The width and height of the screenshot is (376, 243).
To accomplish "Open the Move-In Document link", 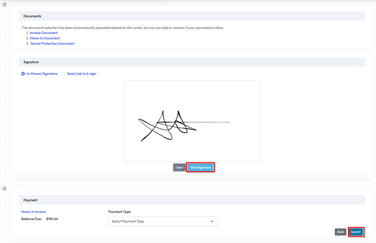I will [x=45, y=38].
